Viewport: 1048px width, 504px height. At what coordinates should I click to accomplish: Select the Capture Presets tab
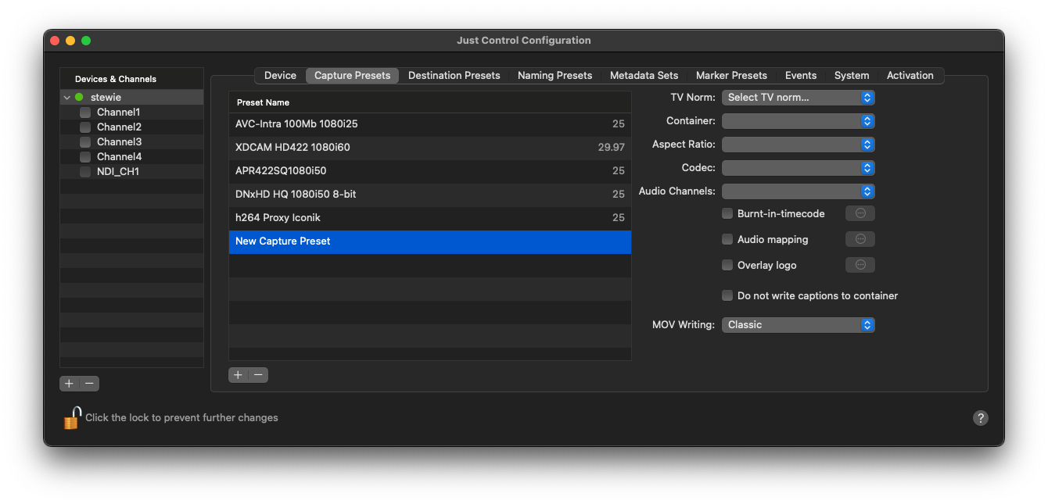352,76
